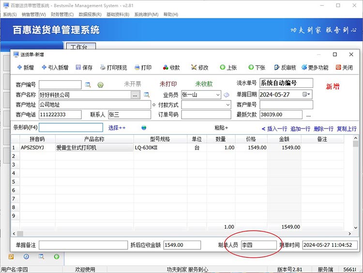
Task: Click the 金额 column header
Action: pos(284,139)
